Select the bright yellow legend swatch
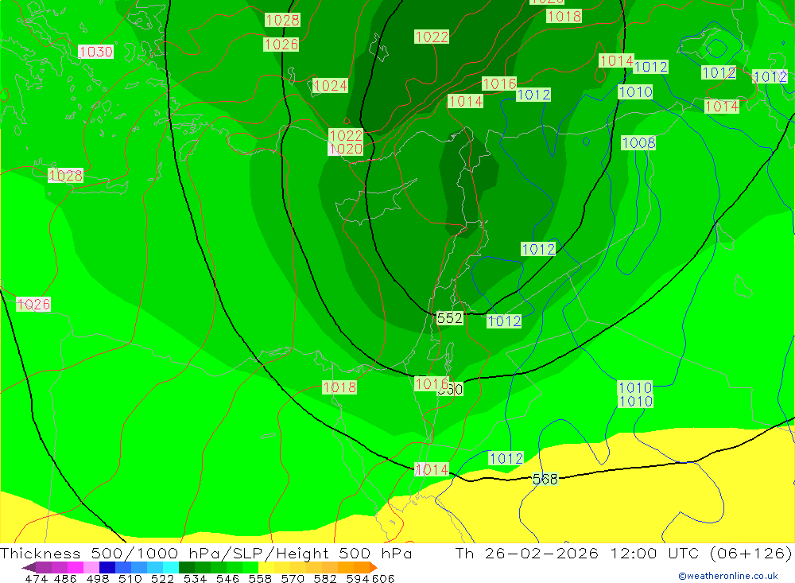Screen dimensions: 795x583 tap(266, 567)
